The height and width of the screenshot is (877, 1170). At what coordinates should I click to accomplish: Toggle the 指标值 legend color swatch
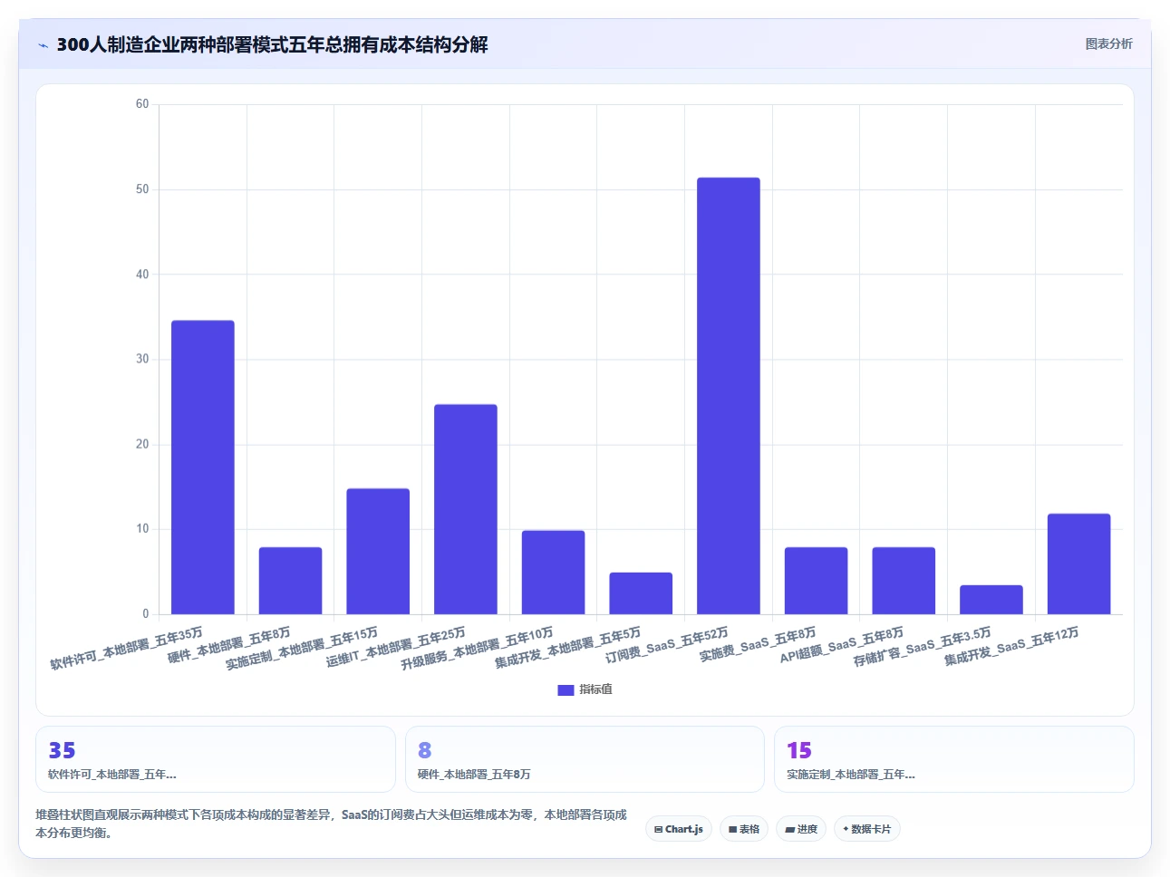click(566, 690)
